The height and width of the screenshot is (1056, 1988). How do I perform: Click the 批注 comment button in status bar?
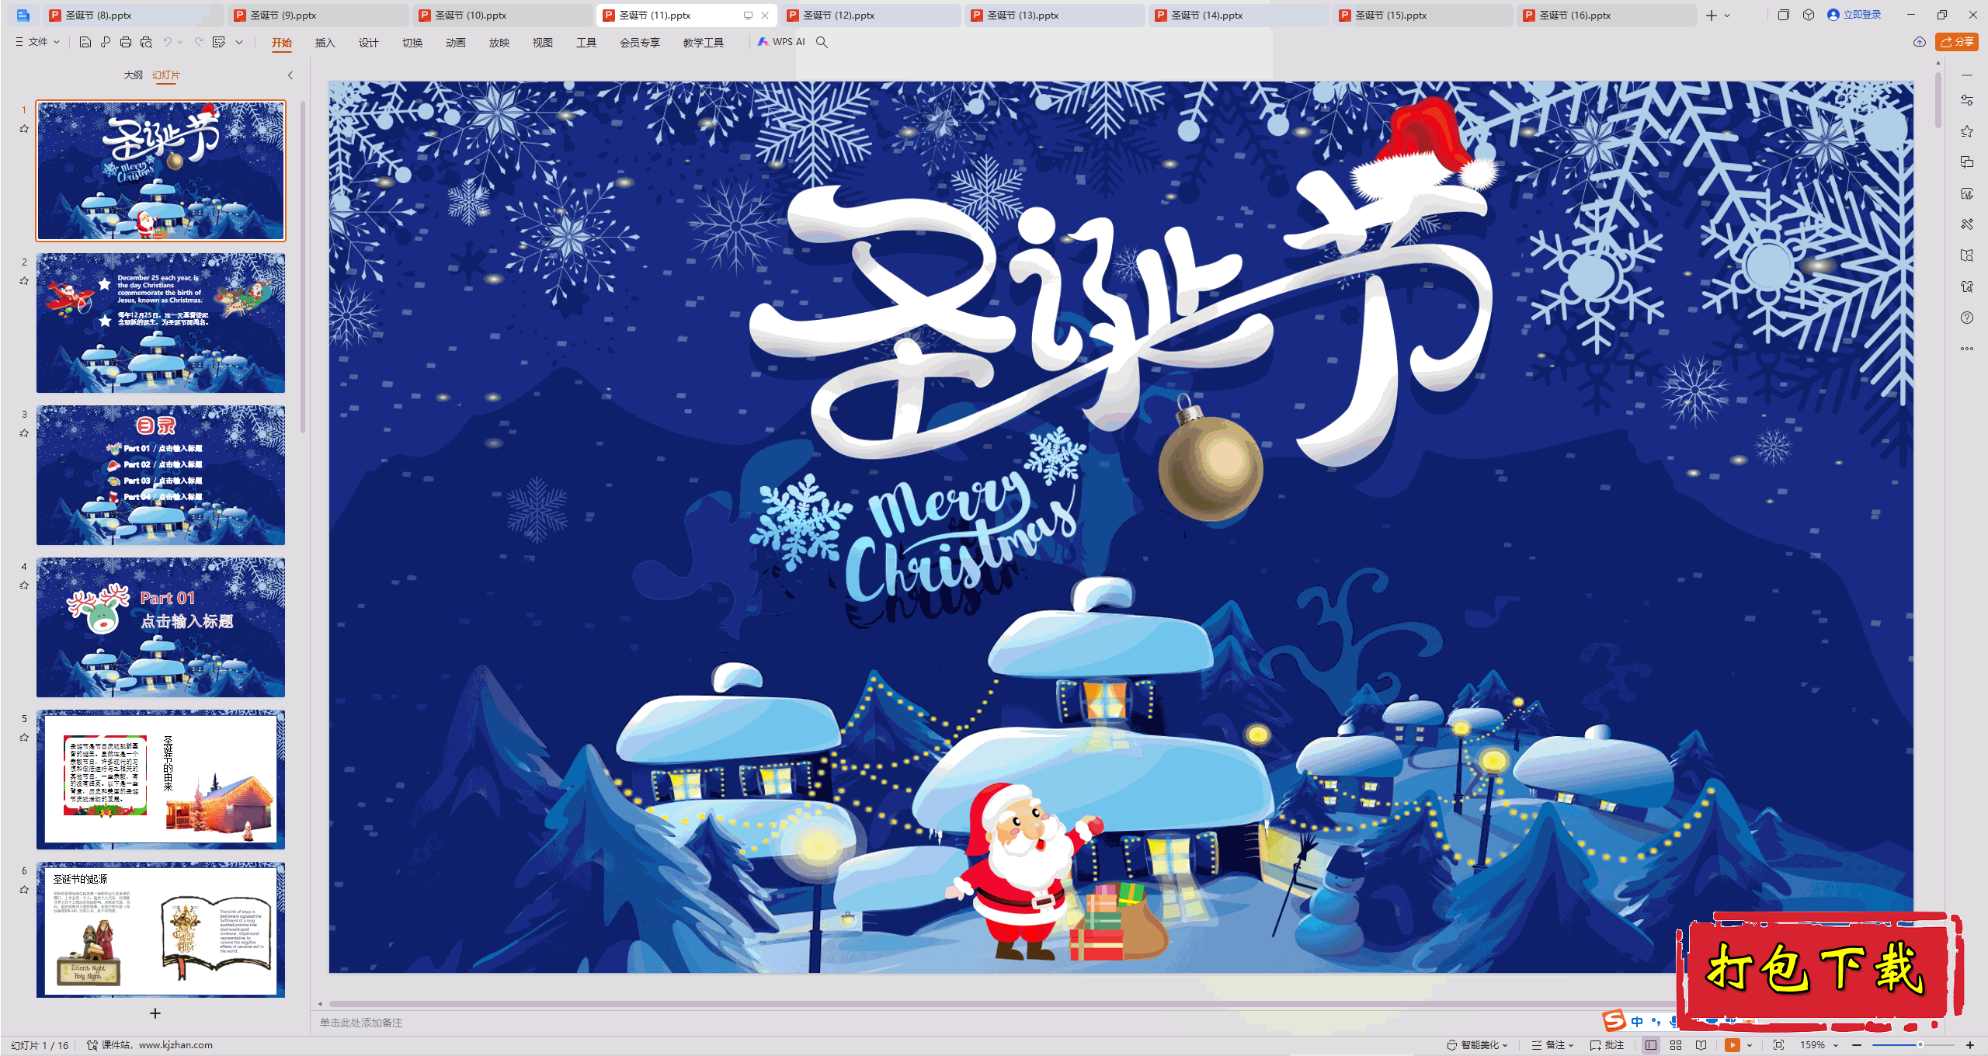coord(1607,1045)
